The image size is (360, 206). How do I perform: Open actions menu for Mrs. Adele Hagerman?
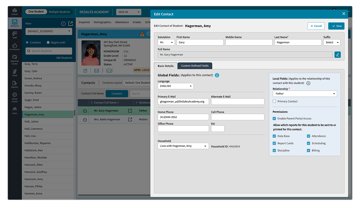coord(85,120)
